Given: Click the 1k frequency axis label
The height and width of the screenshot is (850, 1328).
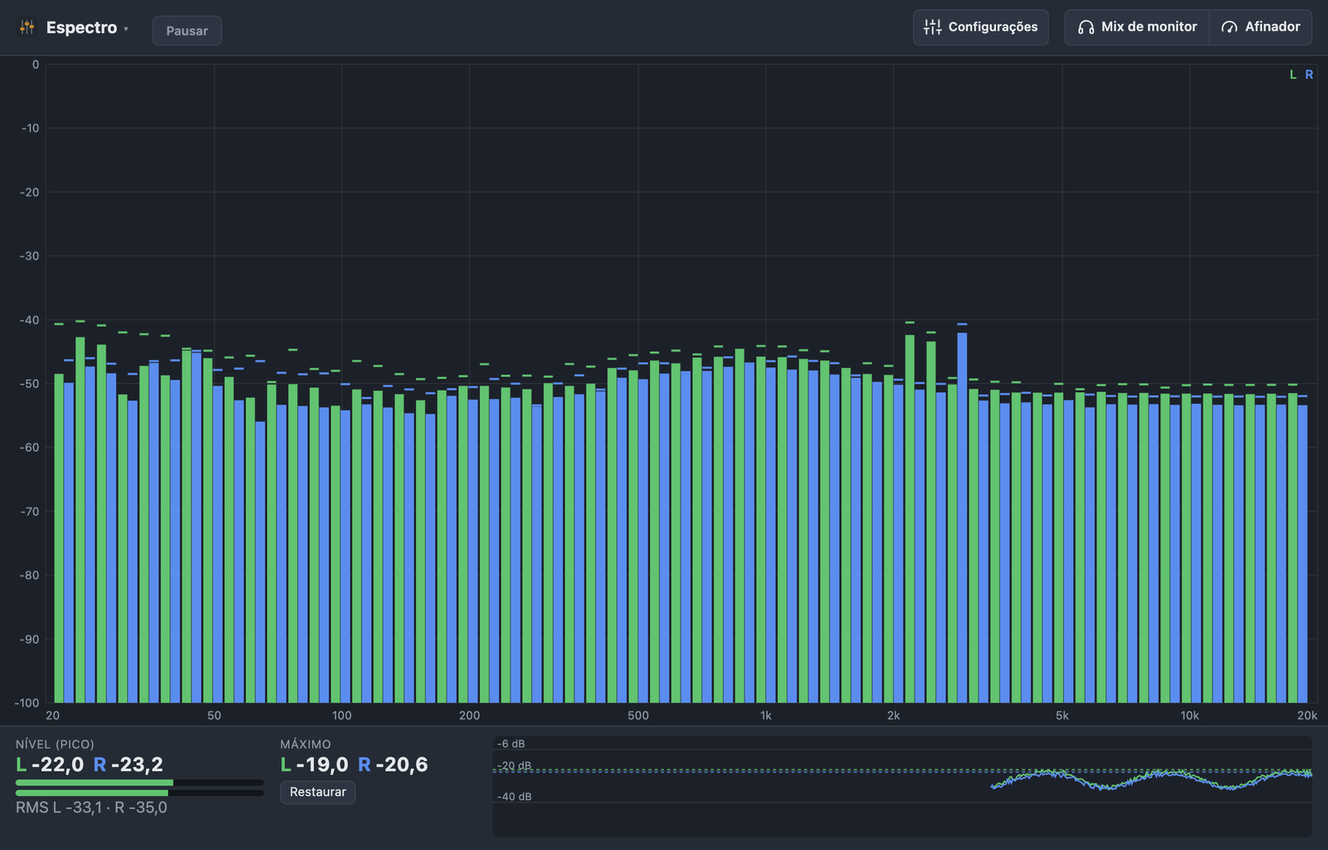Looking at the screenshot, I should (x=765, y=716).
